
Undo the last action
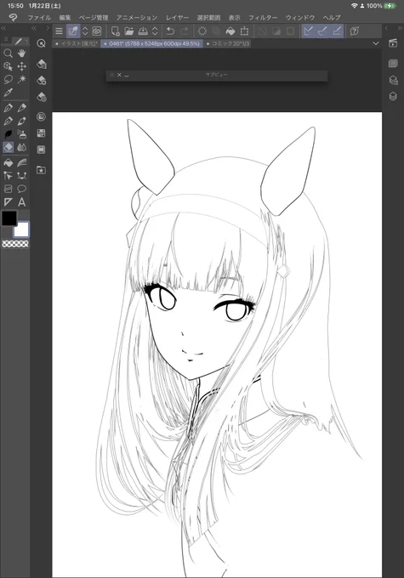pyautogui.click(x=170, y=31)
